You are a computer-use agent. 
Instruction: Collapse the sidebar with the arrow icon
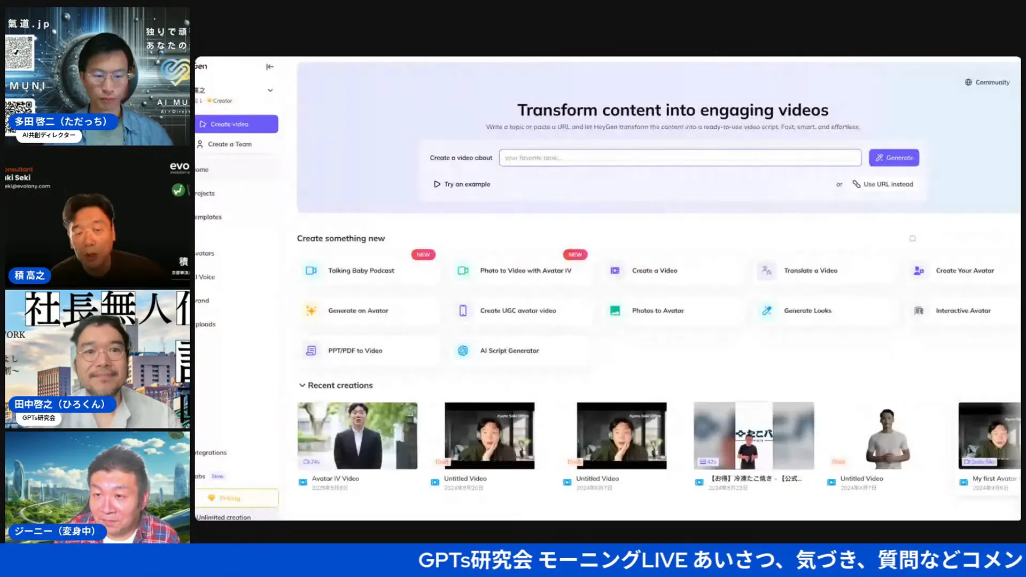(x=270, y=67)
